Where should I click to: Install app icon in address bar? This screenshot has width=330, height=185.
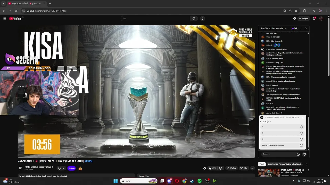(x=285, y=11)
